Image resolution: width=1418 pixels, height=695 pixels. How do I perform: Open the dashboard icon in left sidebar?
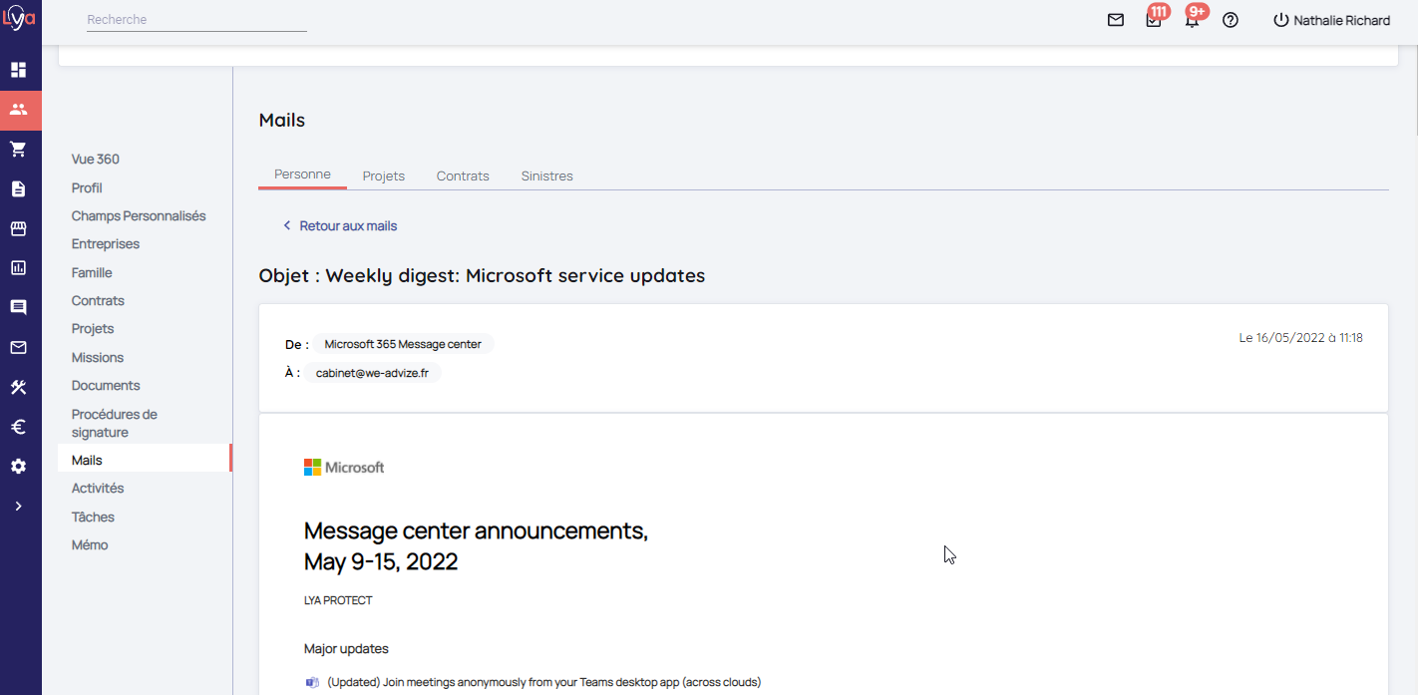pyautogui.click(x=18, y=70)
